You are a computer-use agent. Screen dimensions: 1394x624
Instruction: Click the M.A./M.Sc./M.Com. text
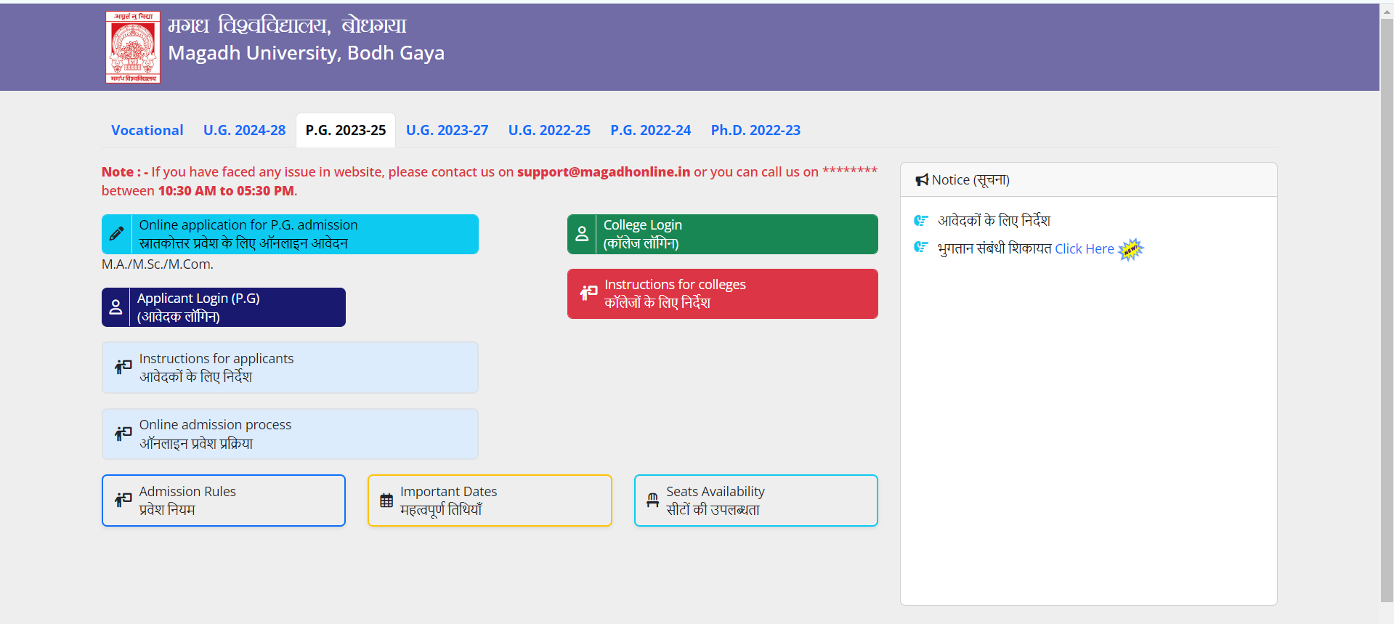158,264
